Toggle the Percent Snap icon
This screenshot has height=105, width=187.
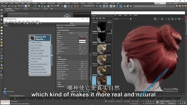point(75,6)
